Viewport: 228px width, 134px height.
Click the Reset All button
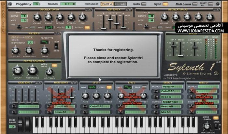coord(210,4)
